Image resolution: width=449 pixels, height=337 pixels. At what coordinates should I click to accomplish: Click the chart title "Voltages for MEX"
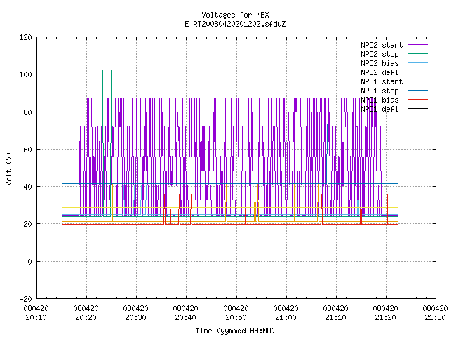point(235,15)
